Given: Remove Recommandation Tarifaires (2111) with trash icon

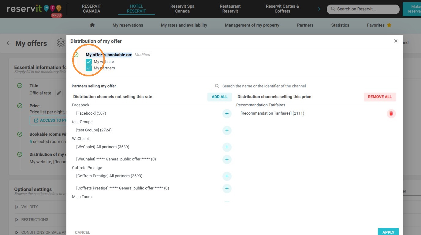Looking at the screenshot, I should [x=391, y=113].
